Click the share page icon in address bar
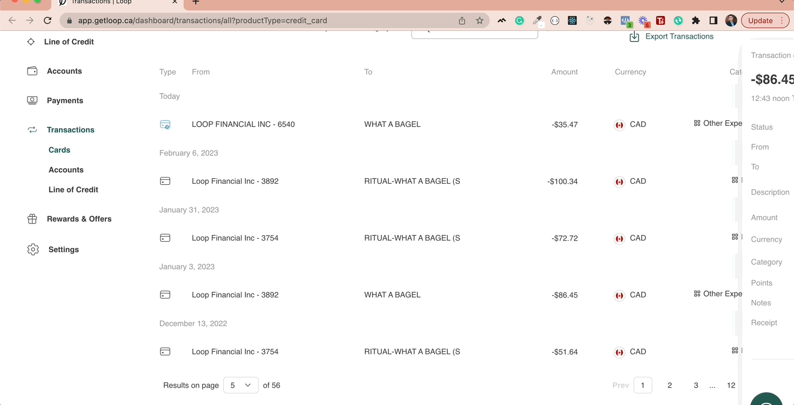The image size is (794, 405). 462,20
